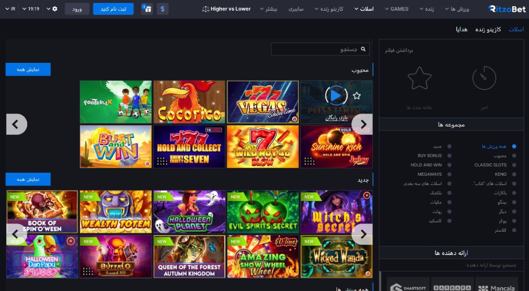Open the Cocorico game thumbnail
The width and height of the screenshot is (529, 291).
pos(189,102)
